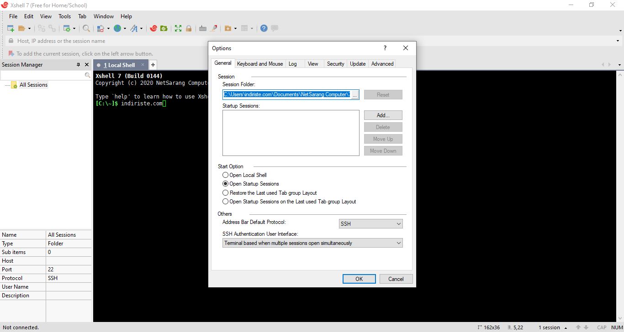Click the New Tab Group folder icon
The height and width of the screenshot is (332, 624).
(x=228, y=28)
